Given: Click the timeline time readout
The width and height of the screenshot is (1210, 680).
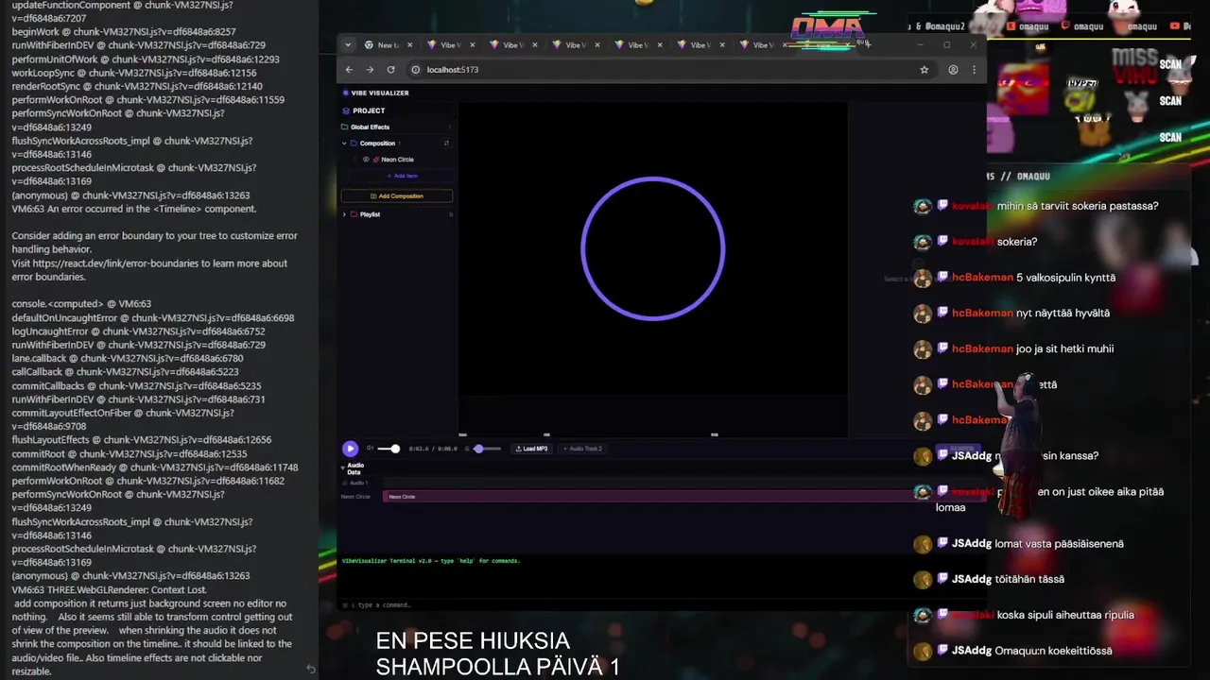Looking at the screenshot, I should click(433, 449).
